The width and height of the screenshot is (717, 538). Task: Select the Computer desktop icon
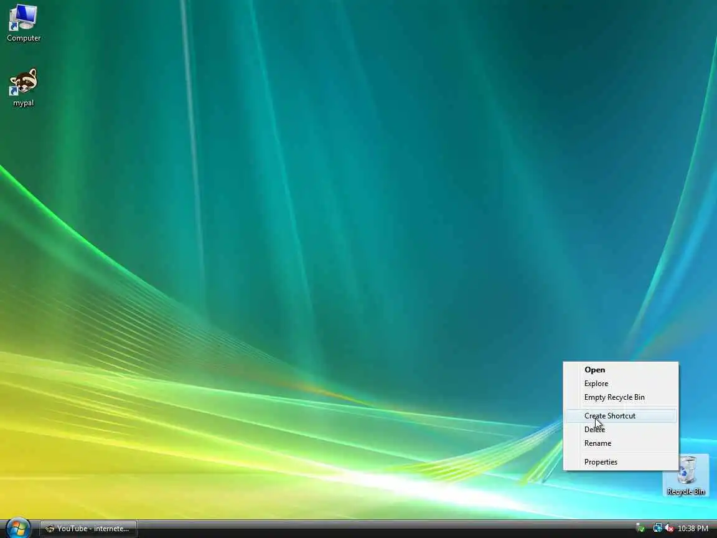[x=23, y=23]
